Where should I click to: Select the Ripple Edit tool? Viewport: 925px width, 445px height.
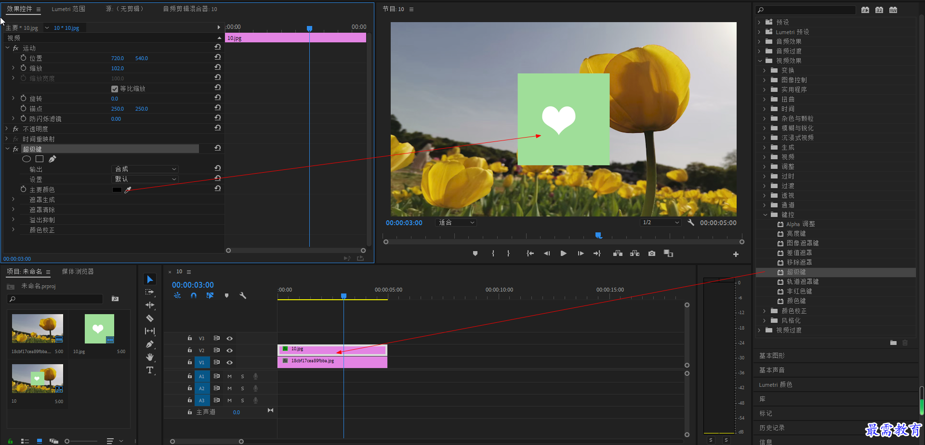click(x=150, y=305)
